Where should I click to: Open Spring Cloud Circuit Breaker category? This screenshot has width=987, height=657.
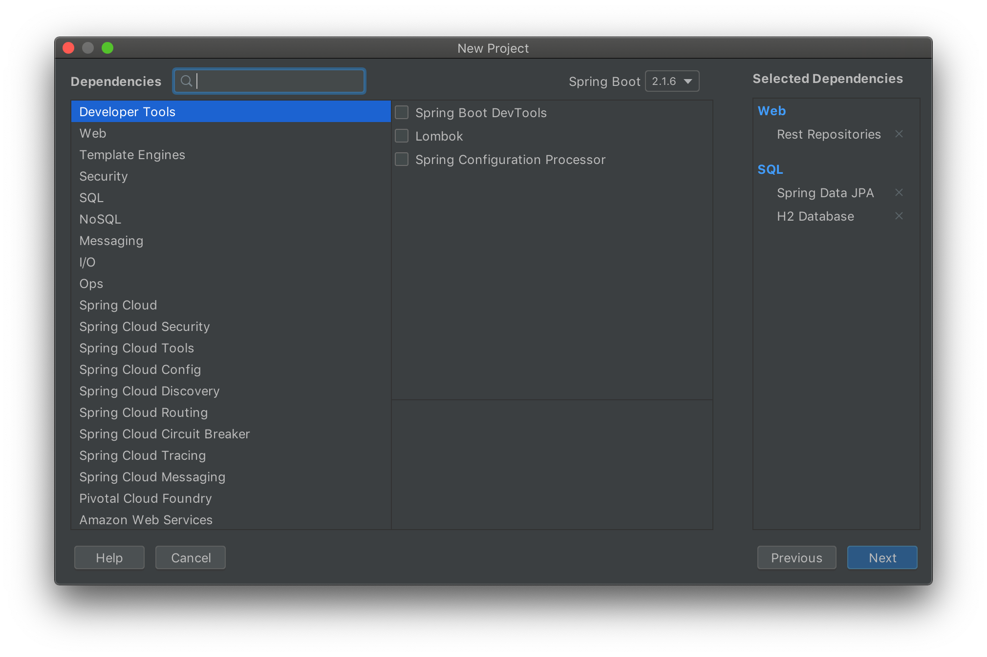tap(231, 434)
